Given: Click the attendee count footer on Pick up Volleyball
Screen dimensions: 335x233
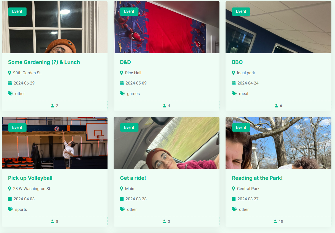Looking at the screenshot, I should point(54,222).
